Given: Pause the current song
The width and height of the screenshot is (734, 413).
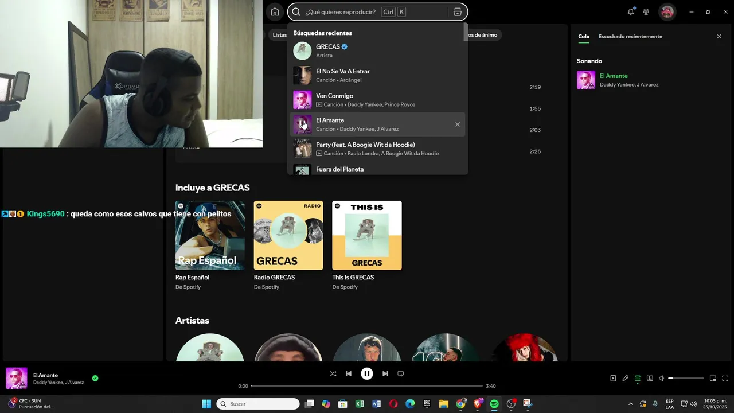Looking at the screenshot, I should [x=367, y=373].
